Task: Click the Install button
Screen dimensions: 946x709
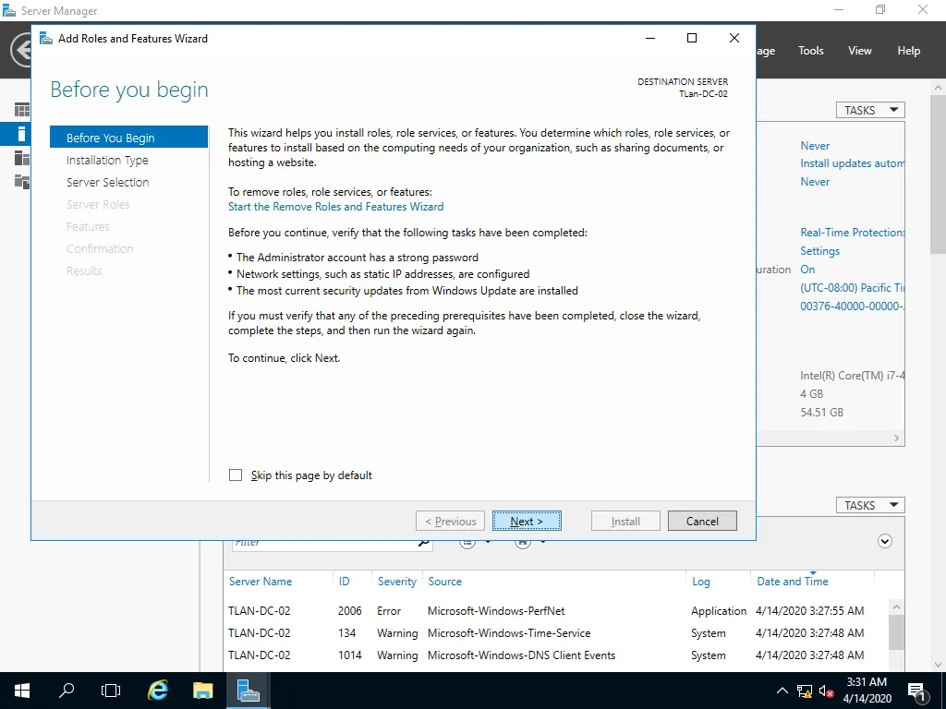Action: point(625,521)
